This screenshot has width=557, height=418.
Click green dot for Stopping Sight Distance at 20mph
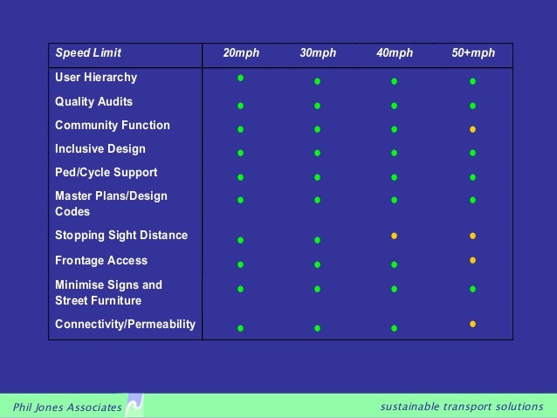click(240, 241)
